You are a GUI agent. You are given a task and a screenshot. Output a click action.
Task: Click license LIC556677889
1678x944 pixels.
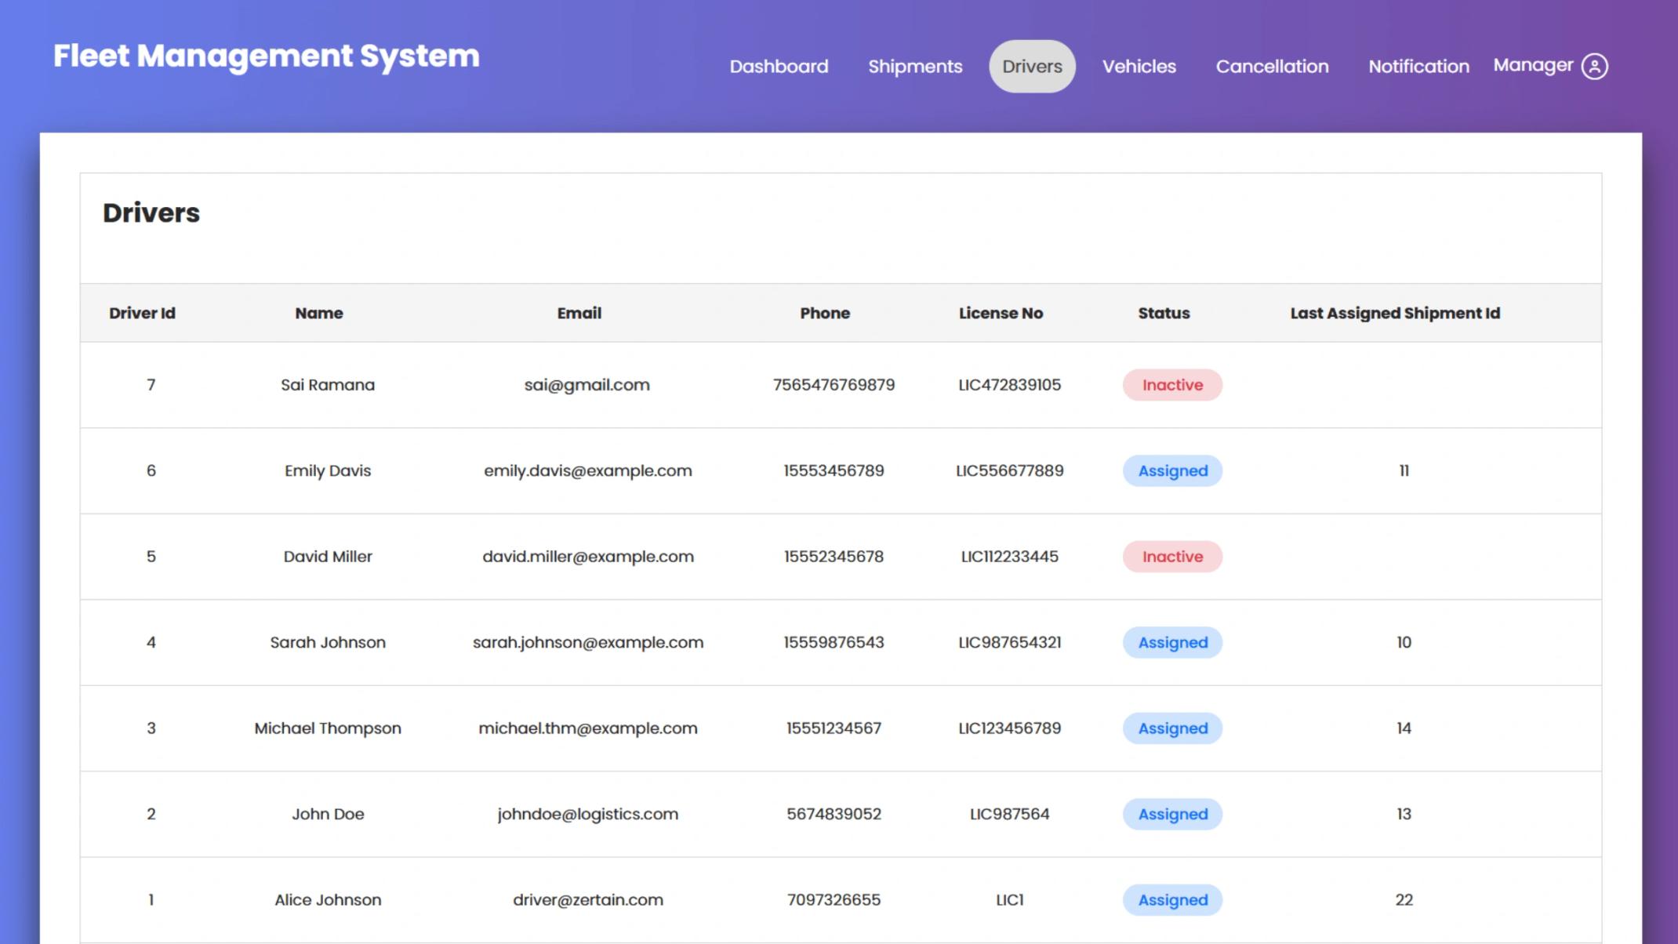click(1009, 470)
